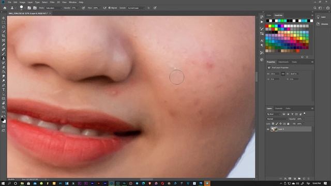Create a new group folder in the Layers panel

tap(299, 179)
